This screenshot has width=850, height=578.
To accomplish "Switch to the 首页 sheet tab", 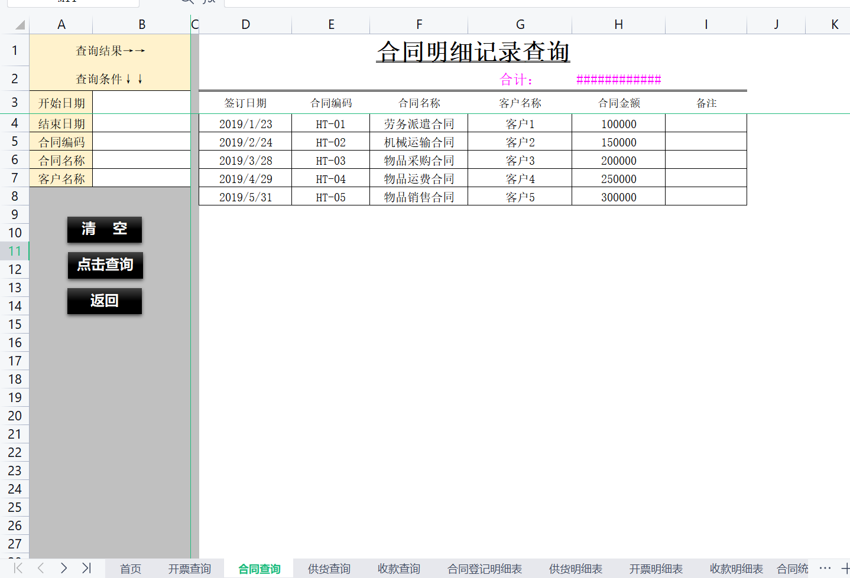I will click(x=130, y=569).
